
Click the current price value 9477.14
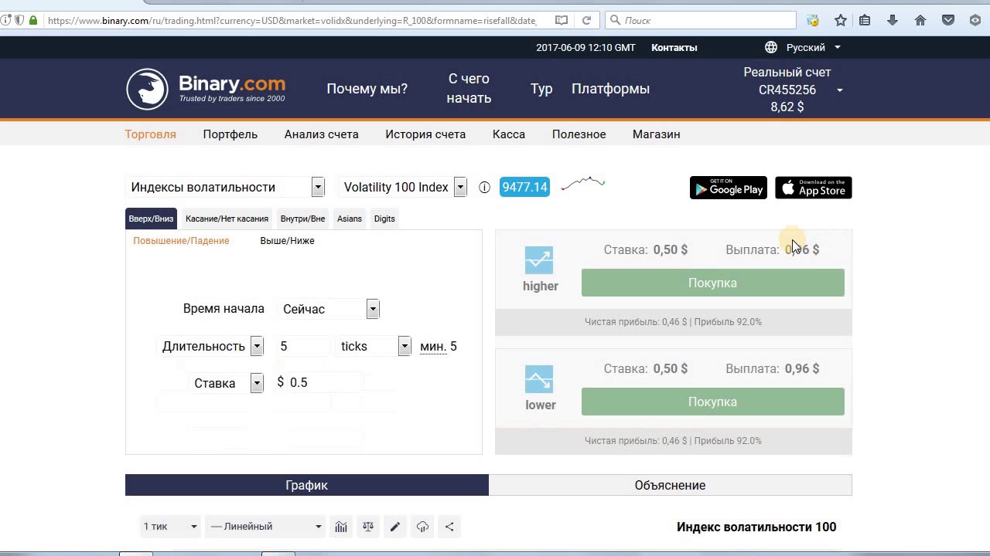tap(524, 187)
